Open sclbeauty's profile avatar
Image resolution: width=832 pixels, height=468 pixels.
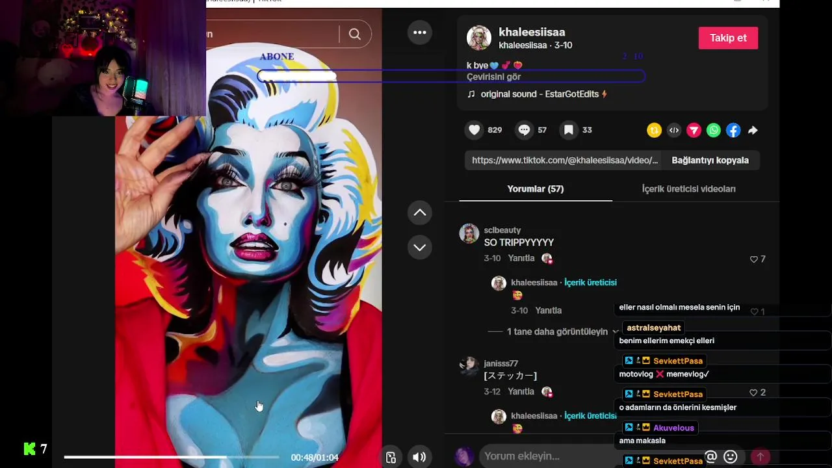point(469,233)
